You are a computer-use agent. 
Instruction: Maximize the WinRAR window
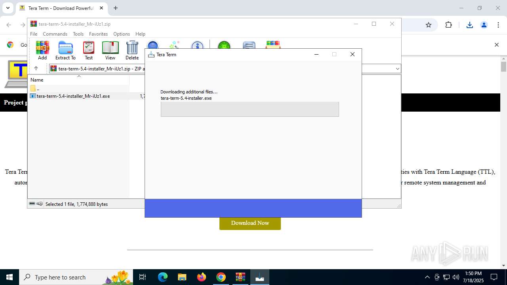click(374, 24)
